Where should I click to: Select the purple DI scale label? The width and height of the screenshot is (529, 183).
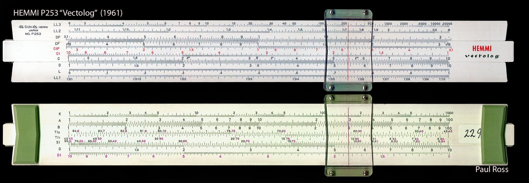59,155
